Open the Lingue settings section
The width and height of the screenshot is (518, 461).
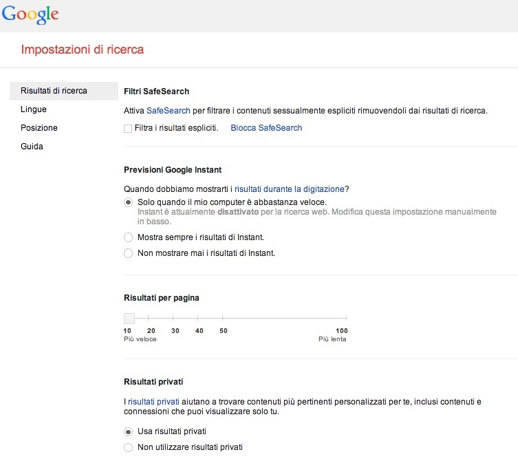pos(34,109)
